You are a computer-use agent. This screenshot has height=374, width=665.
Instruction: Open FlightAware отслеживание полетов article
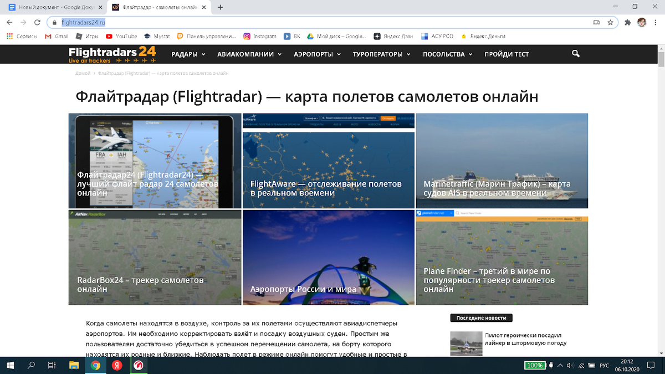click(329, 161)
